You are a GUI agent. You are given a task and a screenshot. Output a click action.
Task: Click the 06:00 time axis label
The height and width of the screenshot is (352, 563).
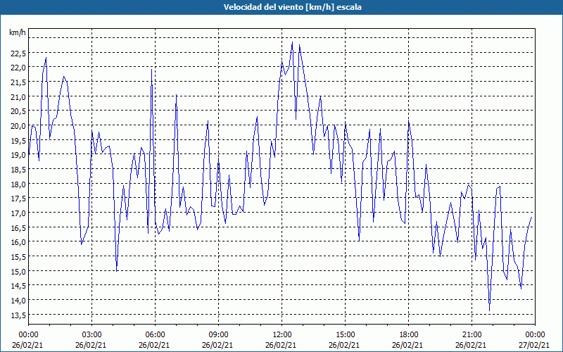[155, 335]
